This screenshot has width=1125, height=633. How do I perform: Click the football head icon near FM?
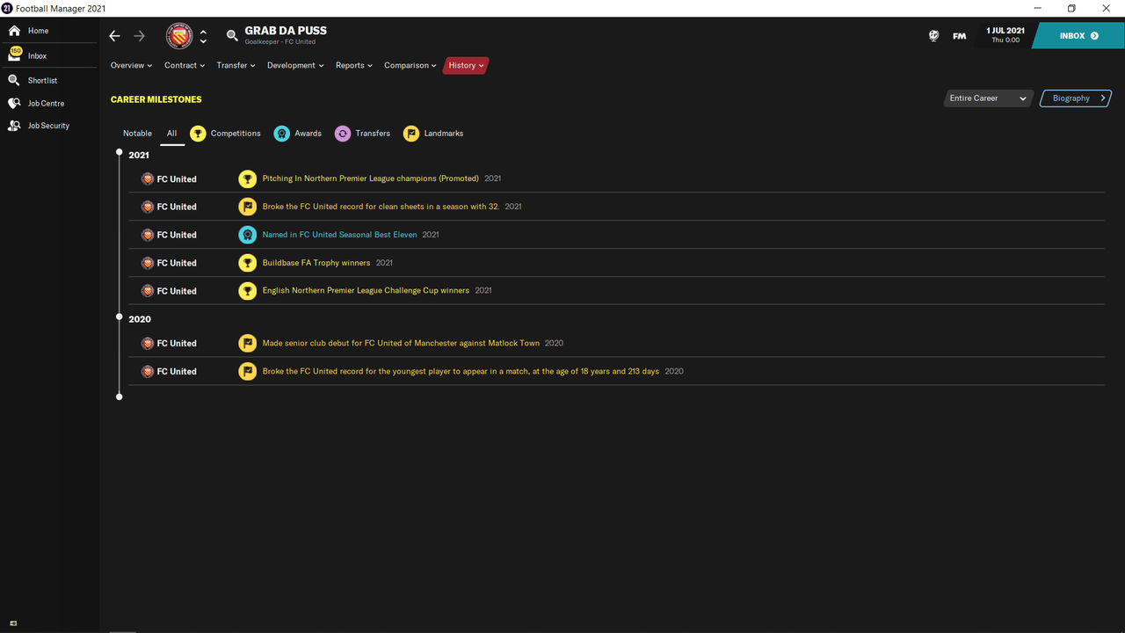[933, 36]
